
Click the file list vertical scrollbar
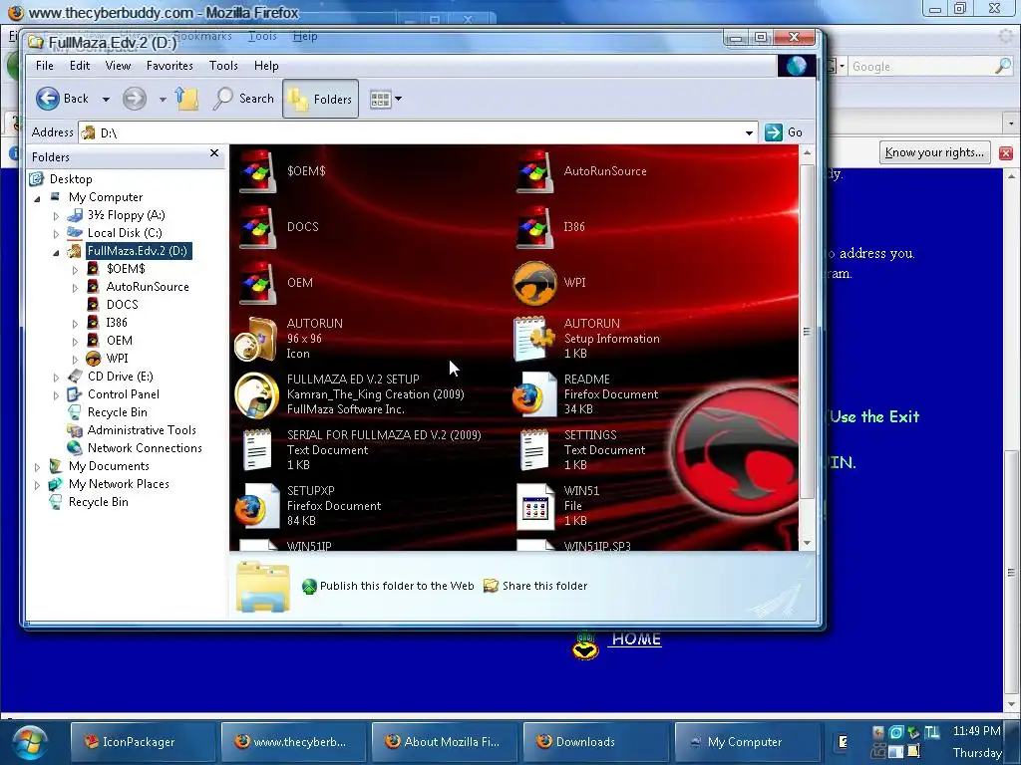click(x=807, y=332)
